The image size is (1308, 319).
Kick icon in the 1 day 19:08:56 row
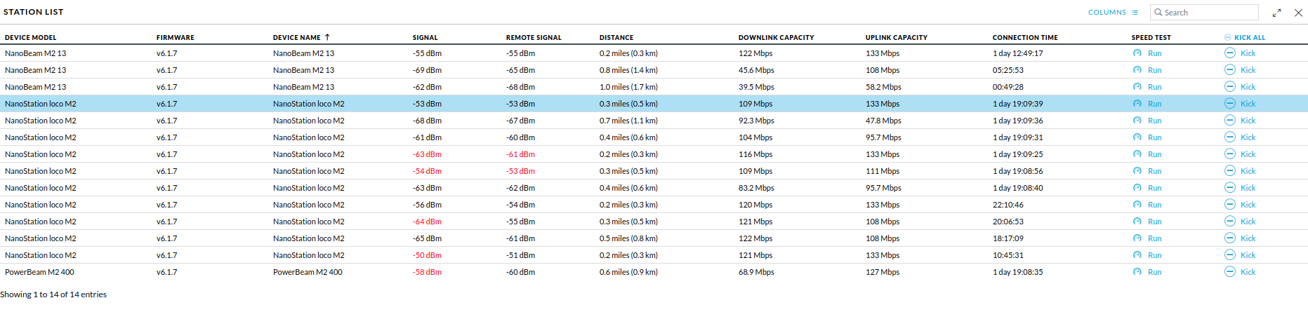(x=1230, y=170)
